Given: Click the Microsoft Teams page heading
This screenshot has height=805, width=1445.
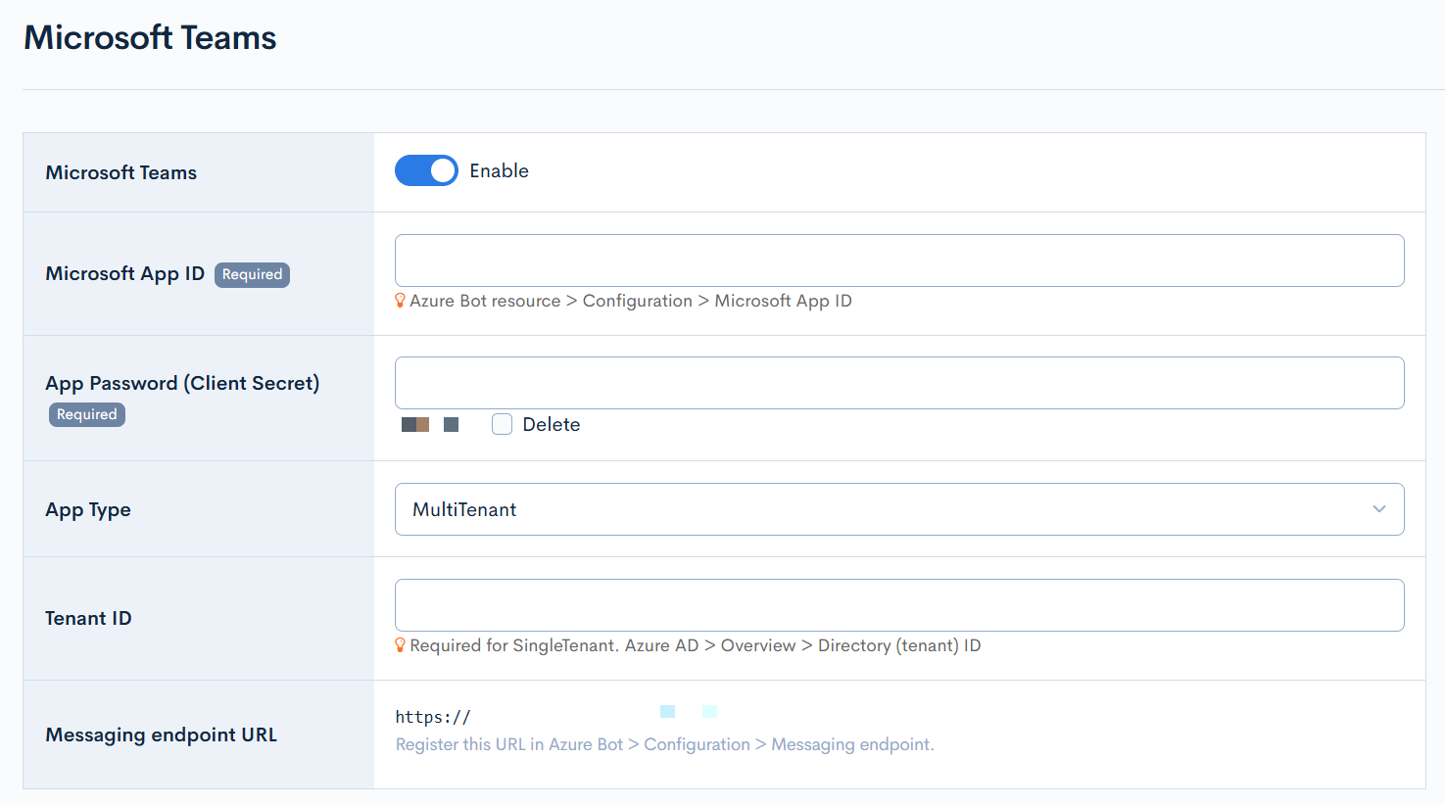Looking at the screenshot, I should pyautogui.click(x=150, y=37).
